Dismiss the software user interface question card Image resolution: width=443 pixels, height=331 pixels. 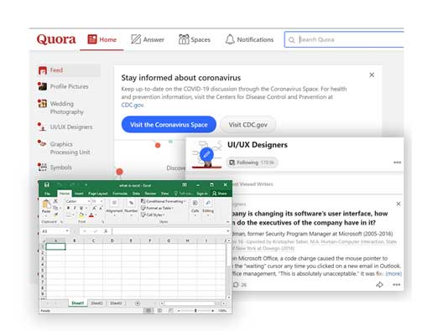399,204
